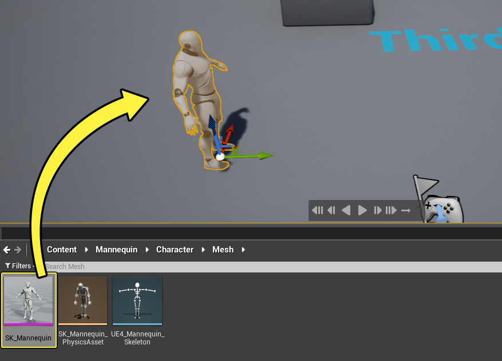
Task: Select the UE4_Mannequin_Skeleton asset
Action: [137, 301]
